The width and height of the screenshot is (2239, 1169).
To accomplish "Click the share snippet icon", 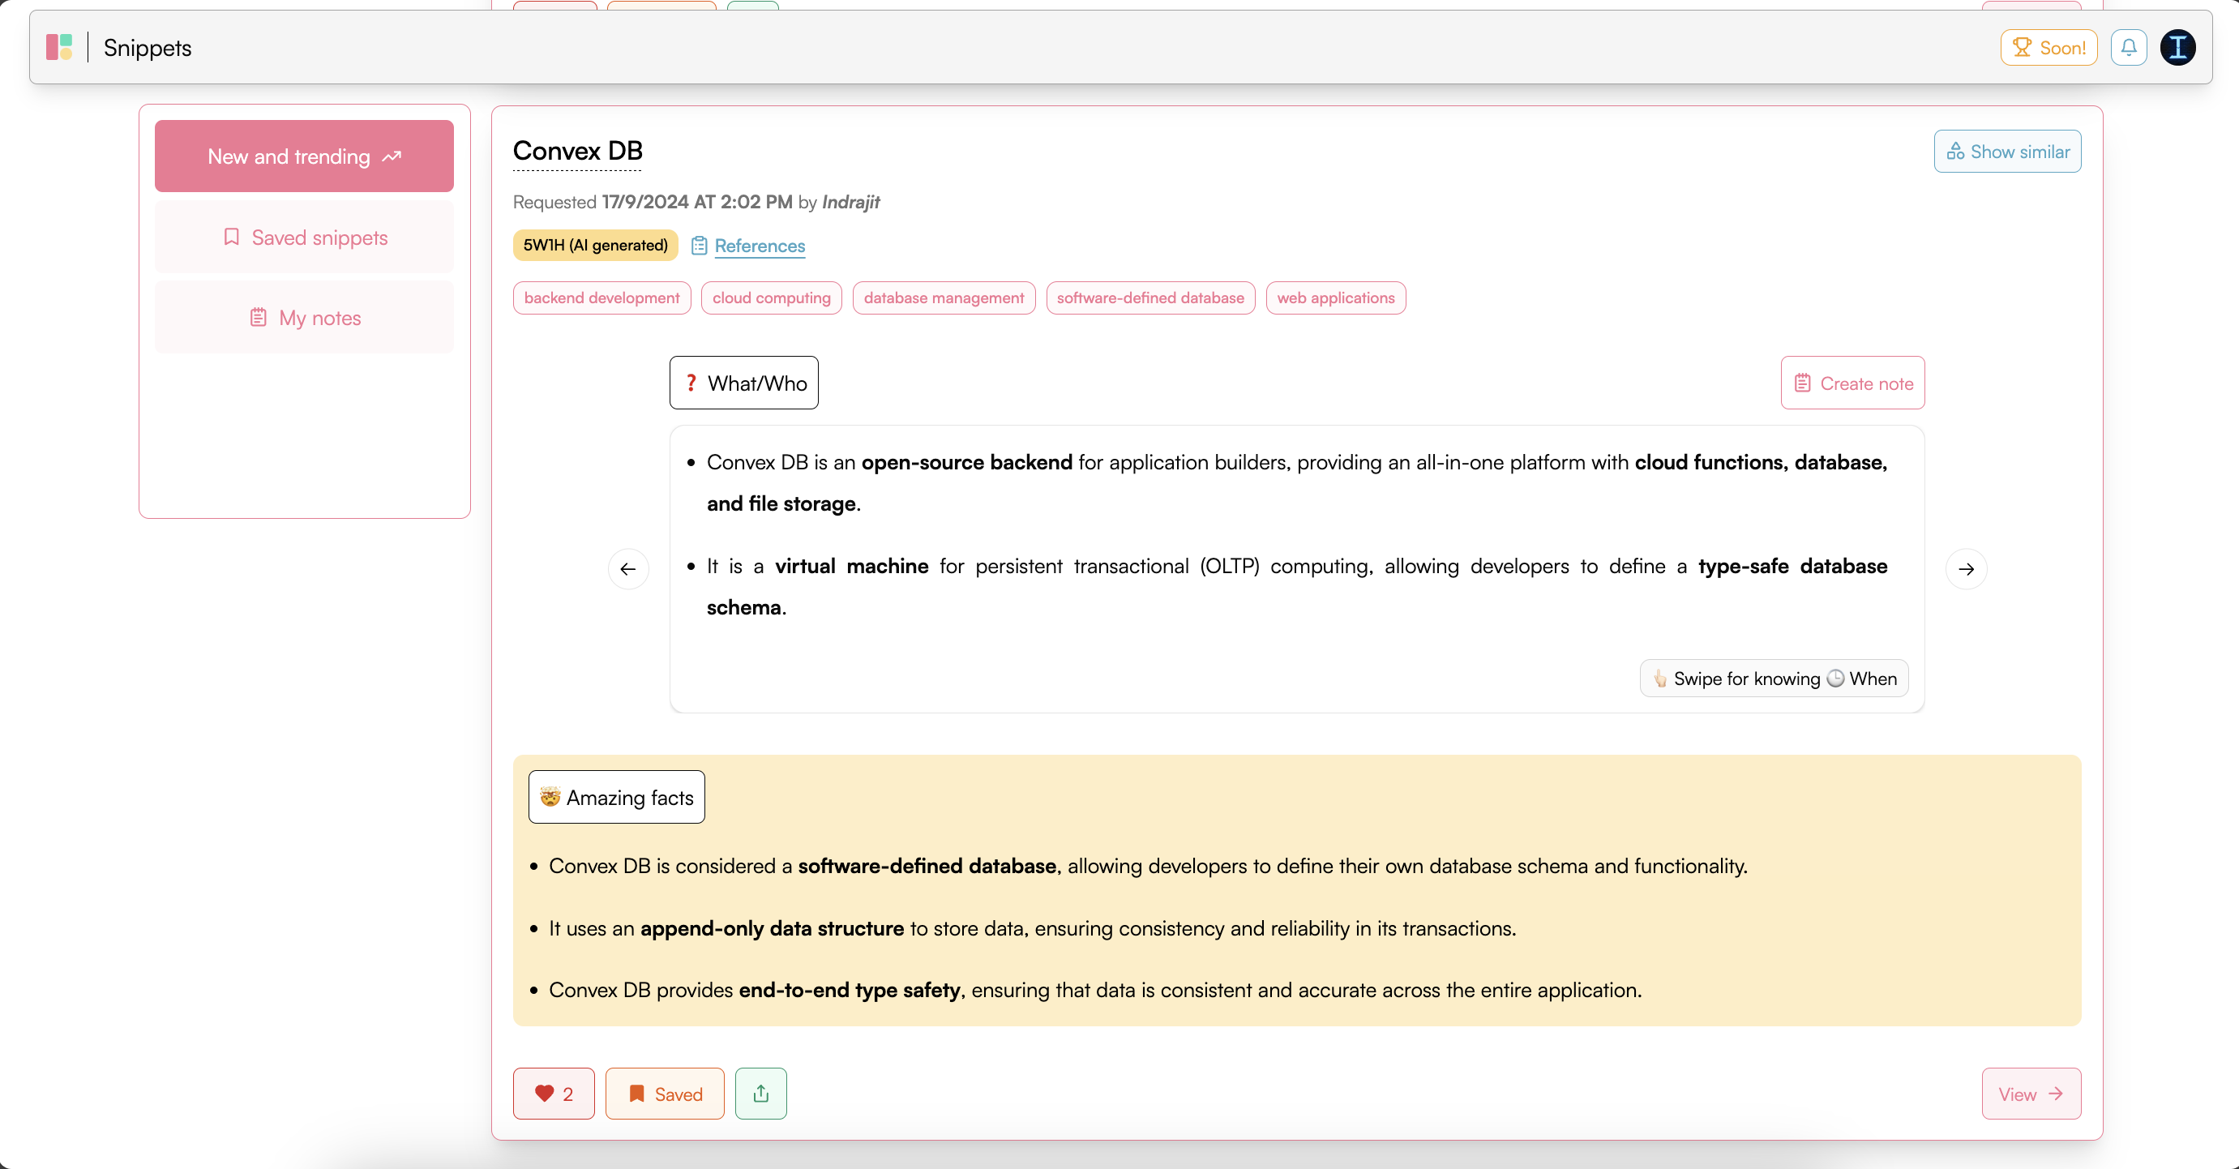I will click(760, 1094).
